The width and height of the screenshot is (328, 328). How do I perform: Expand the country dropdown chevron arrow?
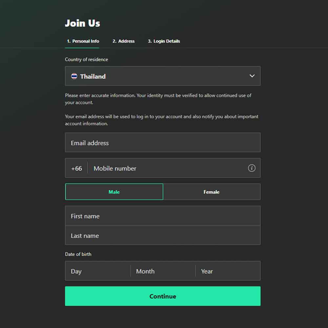point(252,76)
